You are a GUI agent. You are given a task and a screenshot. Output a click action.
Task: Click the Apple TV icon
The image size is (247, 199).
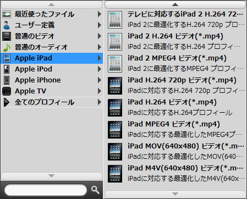(x=7, y=91)
